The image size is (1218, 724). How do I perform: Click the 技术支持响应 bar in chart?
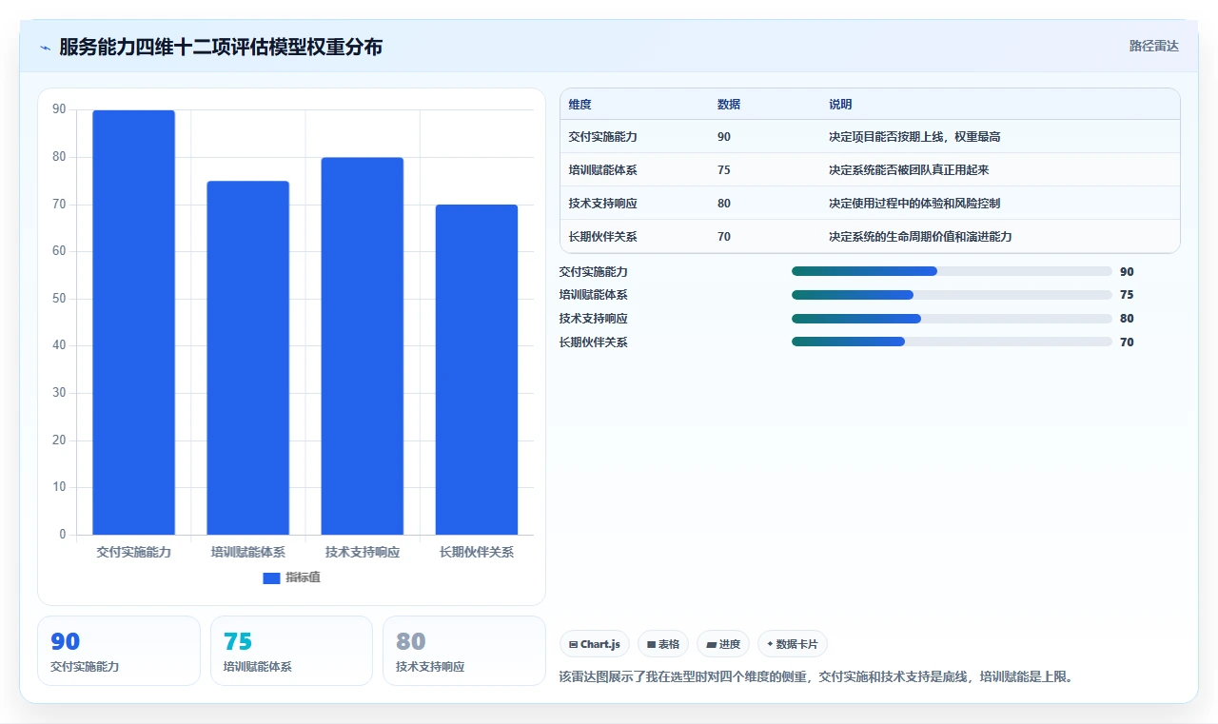[362, 346]
